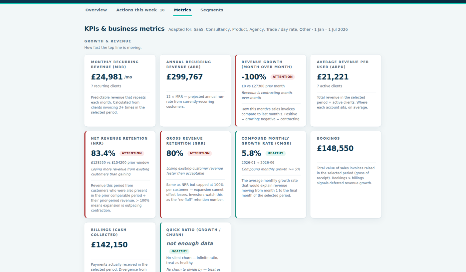The height and width of the screenshot is (272, 466).
Task: Click the Billings (Cash Collected) card title
Action: click(x=109, y=232)
